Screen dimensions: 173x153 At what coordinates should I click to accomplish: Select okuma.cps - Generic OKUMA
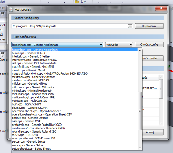[75, 108]
